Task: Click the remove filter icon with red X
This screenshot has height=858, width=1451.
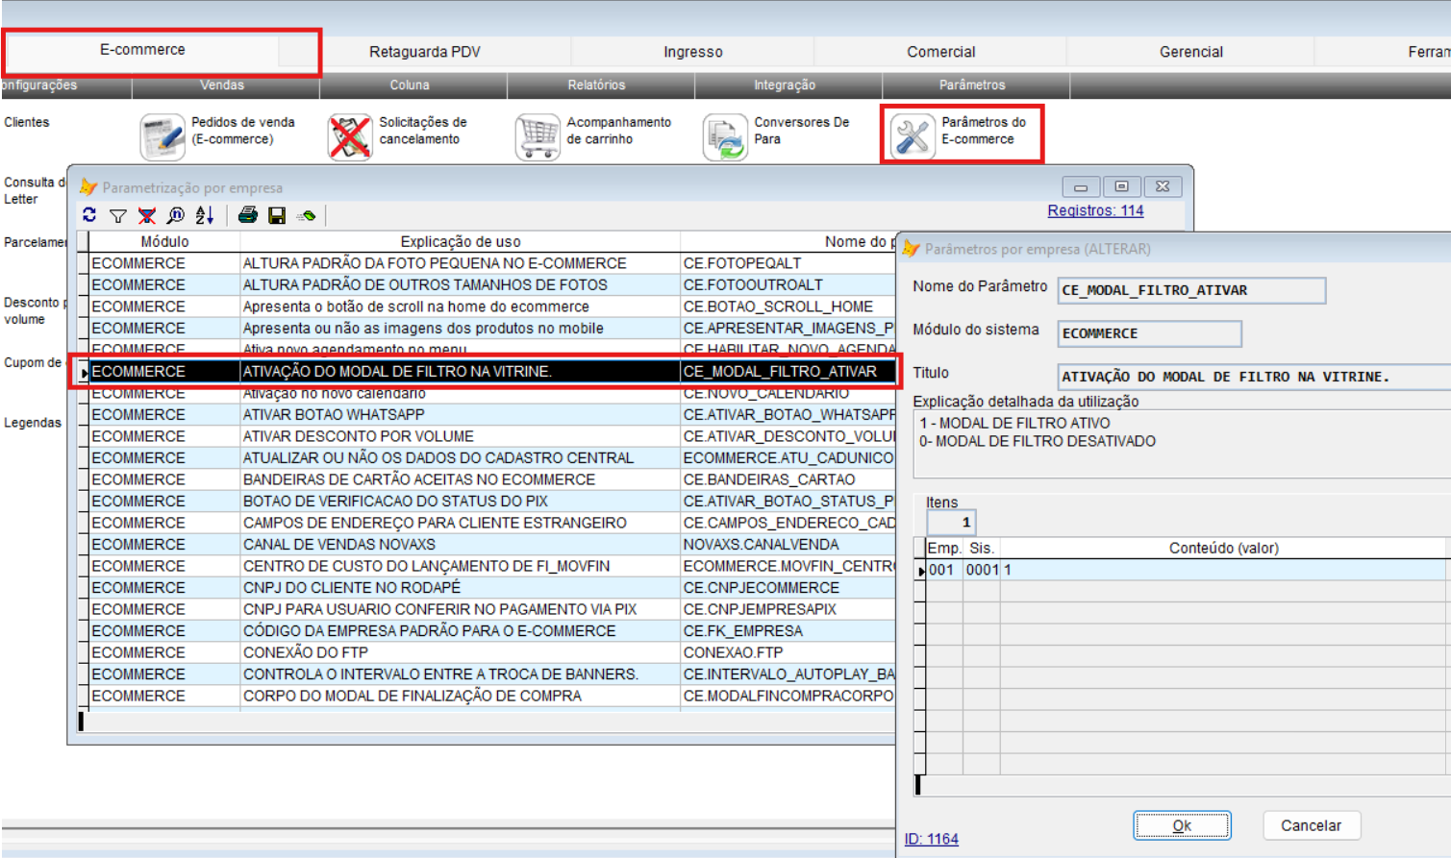Action: [x=146, y=216]
